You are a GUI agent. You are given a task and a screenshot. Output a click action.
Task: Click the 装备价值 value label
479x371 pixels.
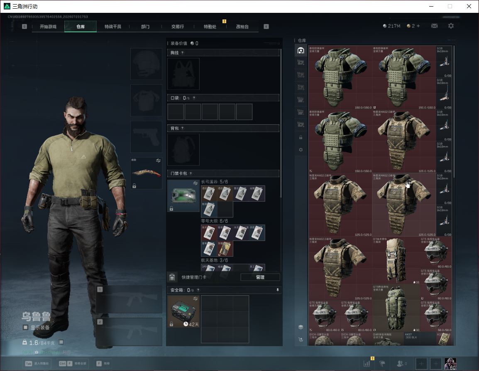184,43
